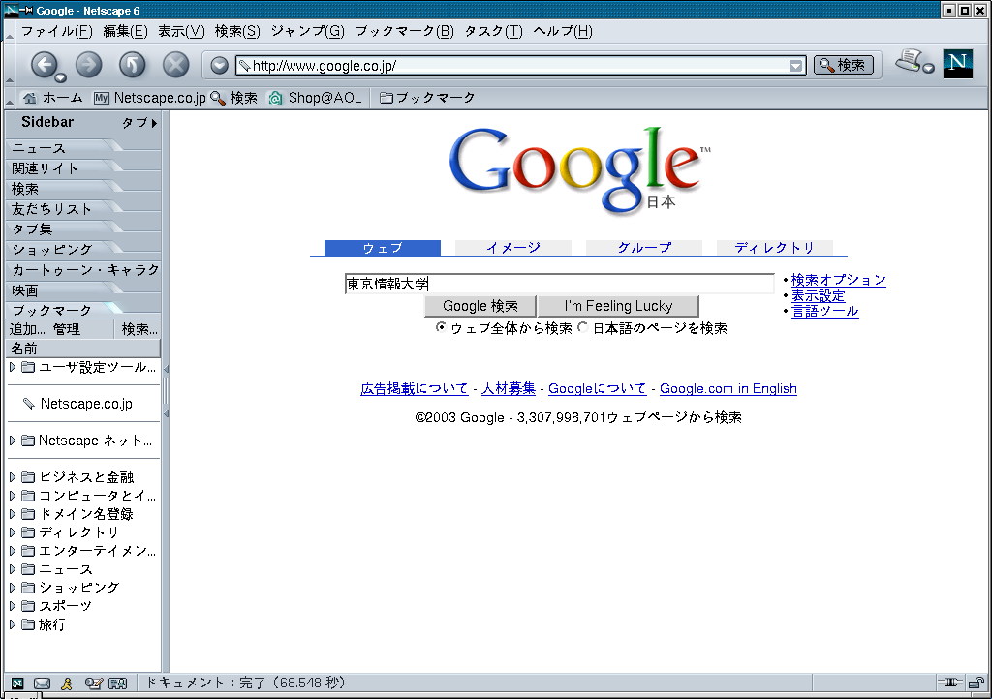Click 追加... in bookmarks sidebar

pos(27,329)
